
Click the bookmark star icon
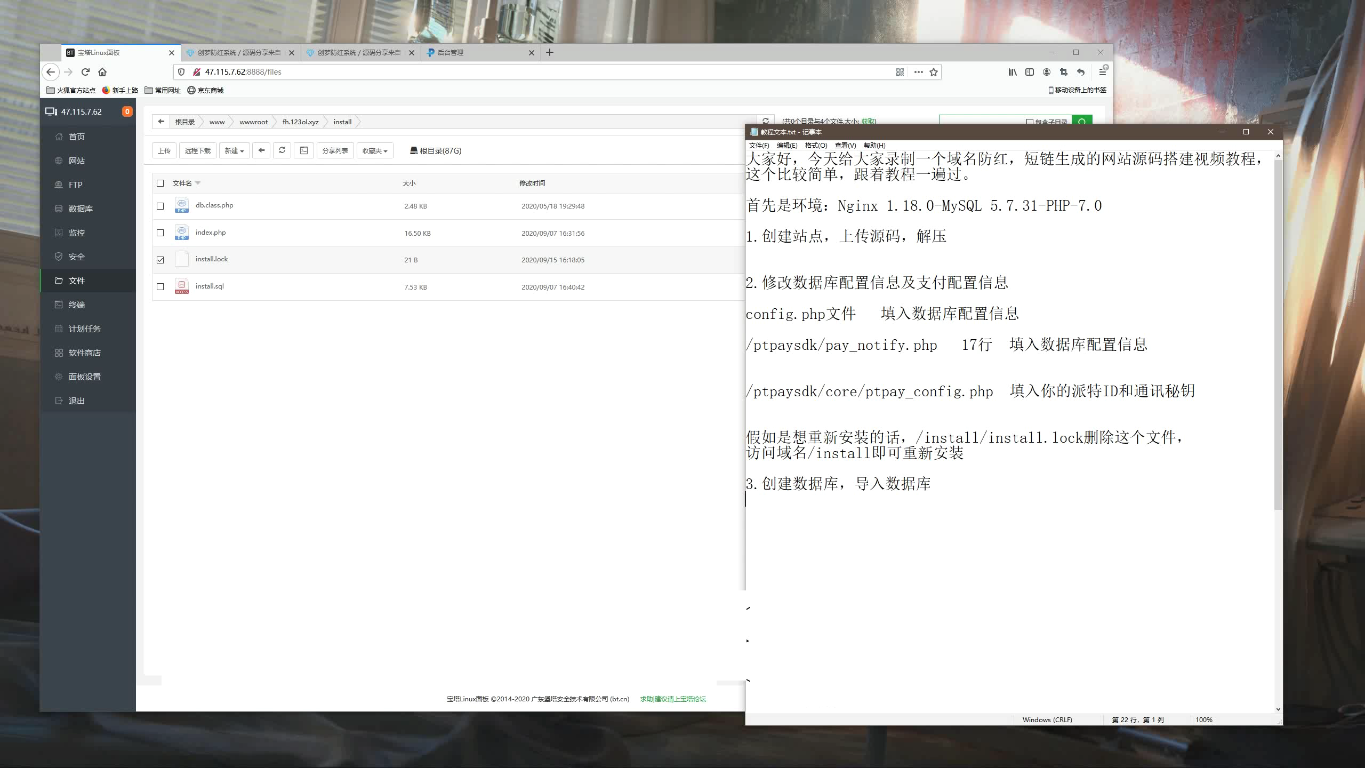point(933,72)
